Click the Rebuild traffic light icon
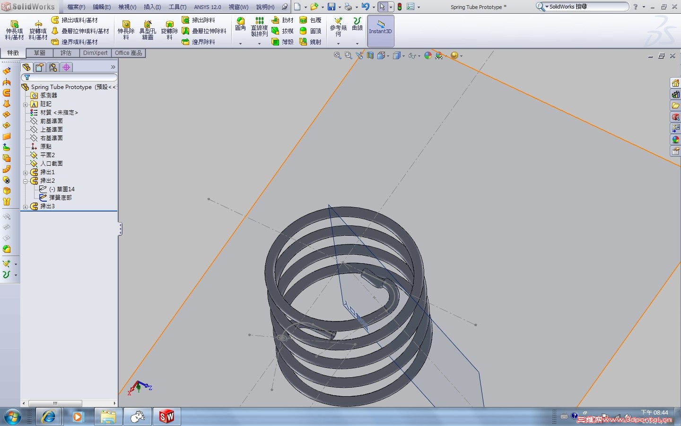681x426 pixels. [x=400, y=7]
